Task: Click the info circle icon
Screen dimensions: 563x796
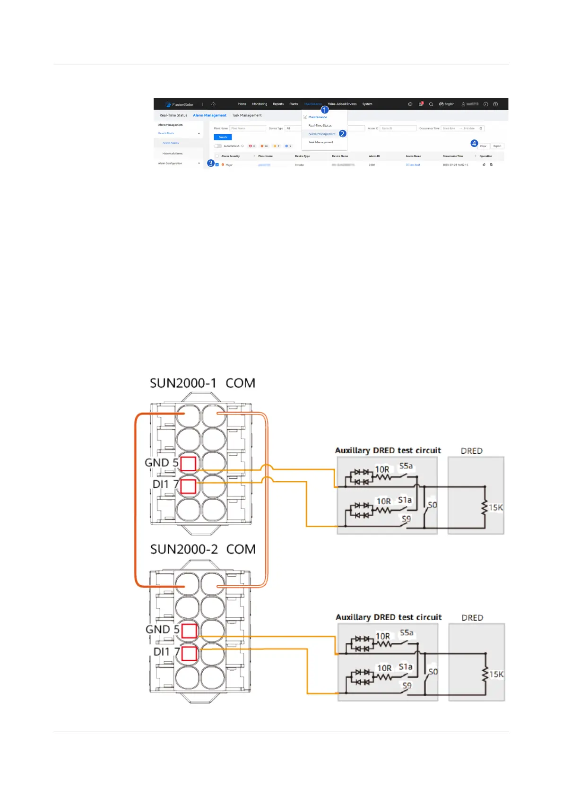Action: click(x=485, y=104)
